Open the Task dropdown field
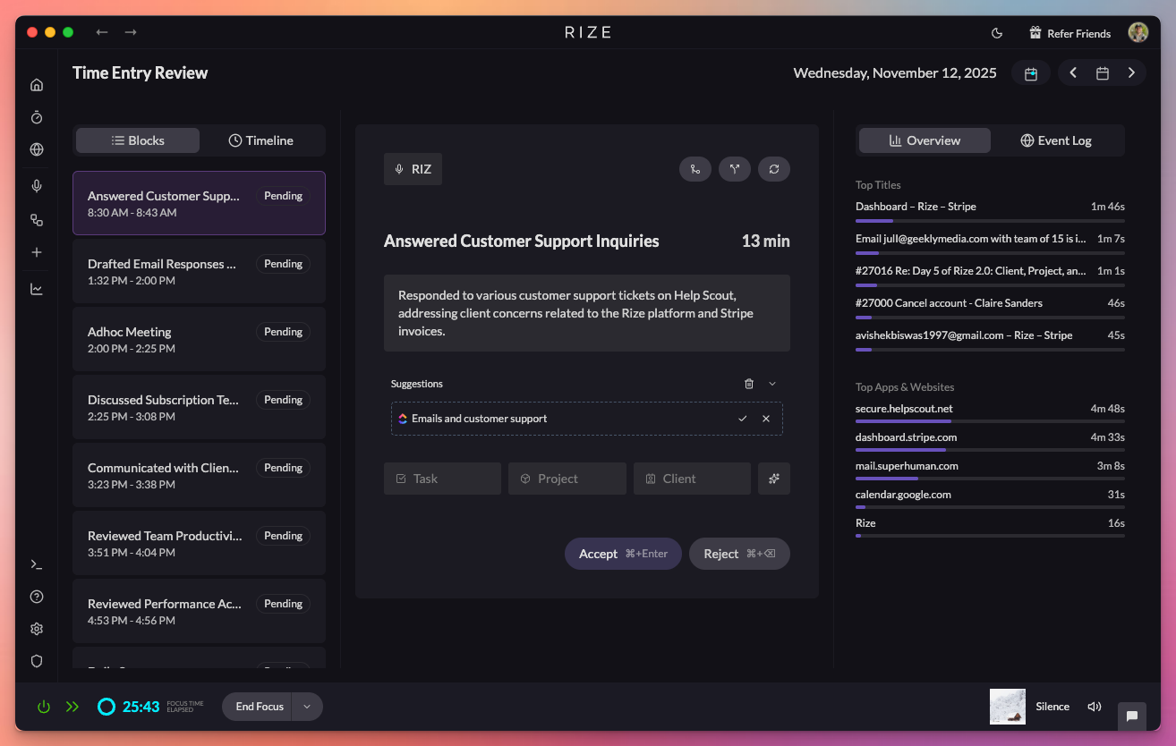1176x746 pixels. [442, 479]
